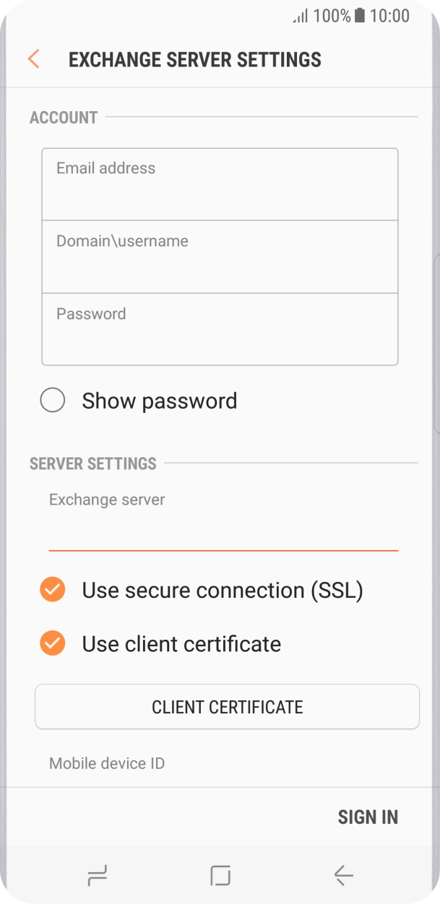Tap the Home navigation icon
Viewport: 440px width, 904px height.
point(220,875)
